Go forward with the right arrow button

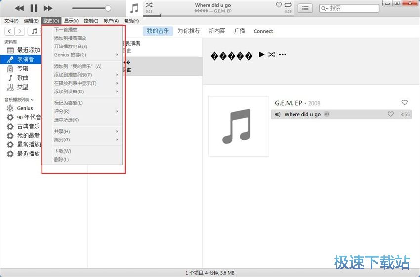pos(20,31)
